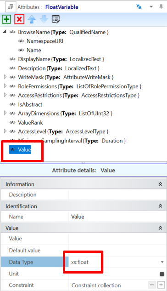Select the Name attribute under BrowseName
The image size is (167, 291).
(34, 50)
